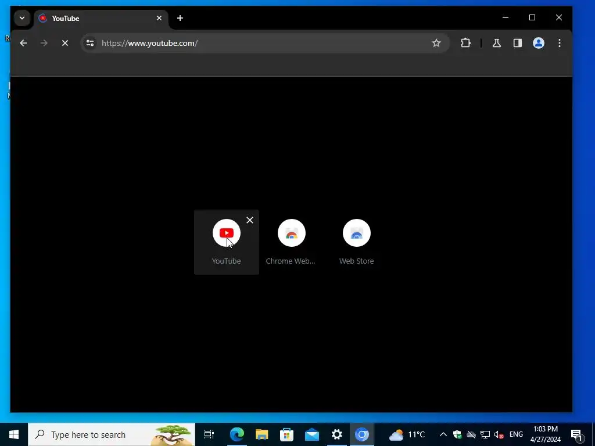Screen dimensions: 595x446
Task: Open the Windows Start menu
Action: [14, 434]
